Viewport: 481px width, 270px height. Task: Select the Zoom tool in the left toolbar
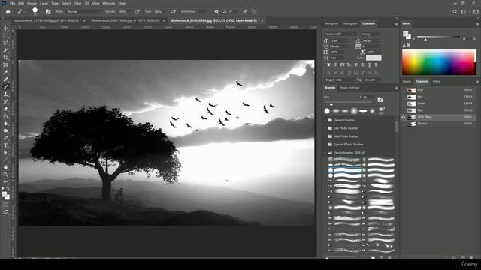[x=5, y=175]
